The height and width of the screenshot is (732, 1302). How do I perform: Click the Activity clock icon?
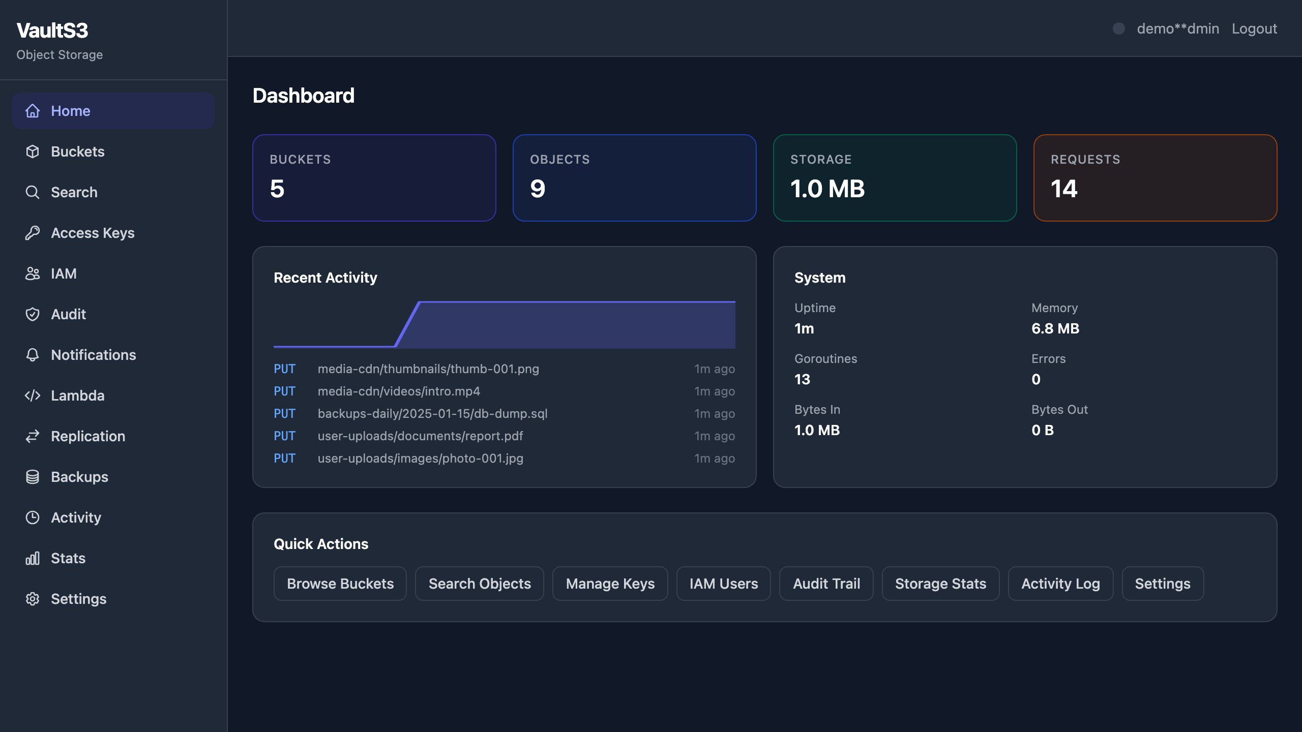[33, 517]
